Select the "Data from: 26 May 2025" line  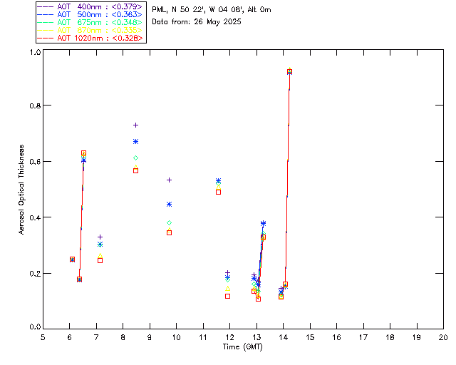pyautogui.click(x=197, y=22)
